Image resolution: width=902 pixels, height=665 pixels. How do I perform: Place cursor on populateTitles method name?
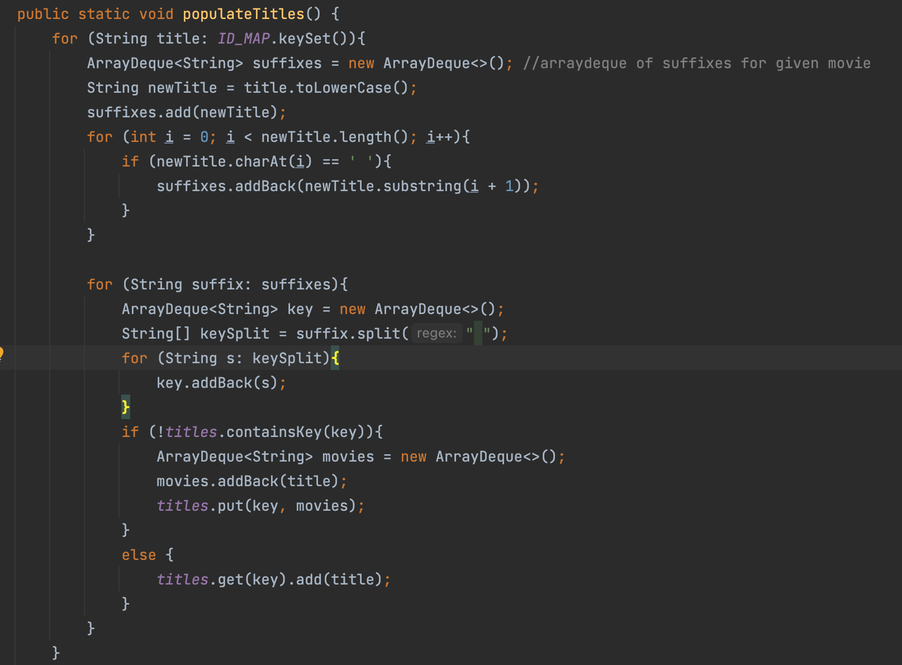click(243, 14)
